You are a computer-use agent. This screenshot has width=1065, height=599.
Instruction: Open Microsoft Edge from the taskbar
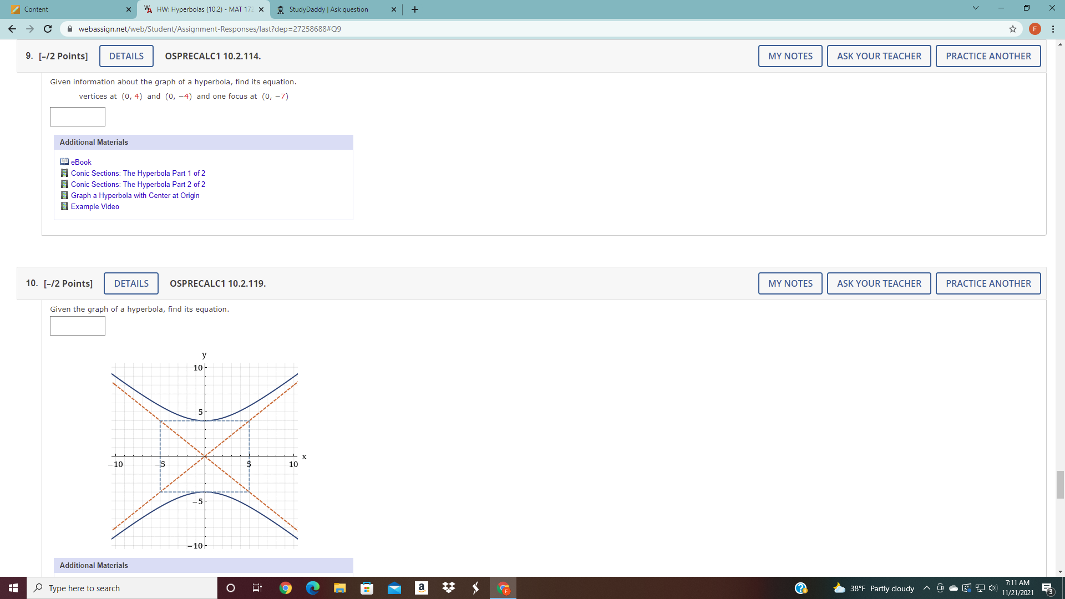313,588
